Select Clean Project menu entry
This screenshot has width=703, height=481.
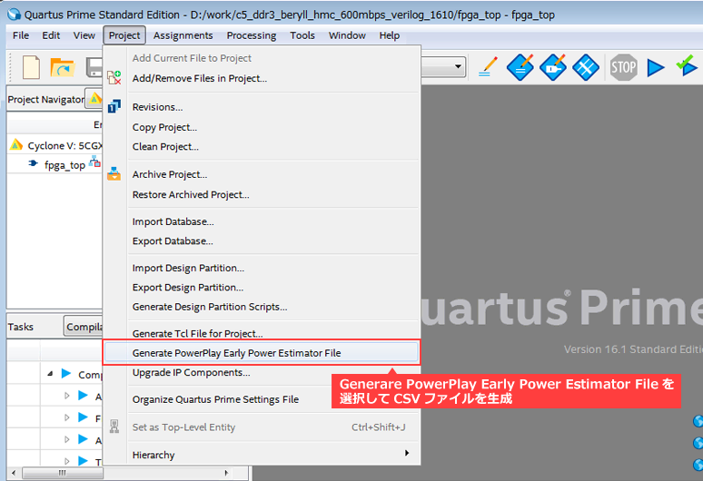point(262,146)
